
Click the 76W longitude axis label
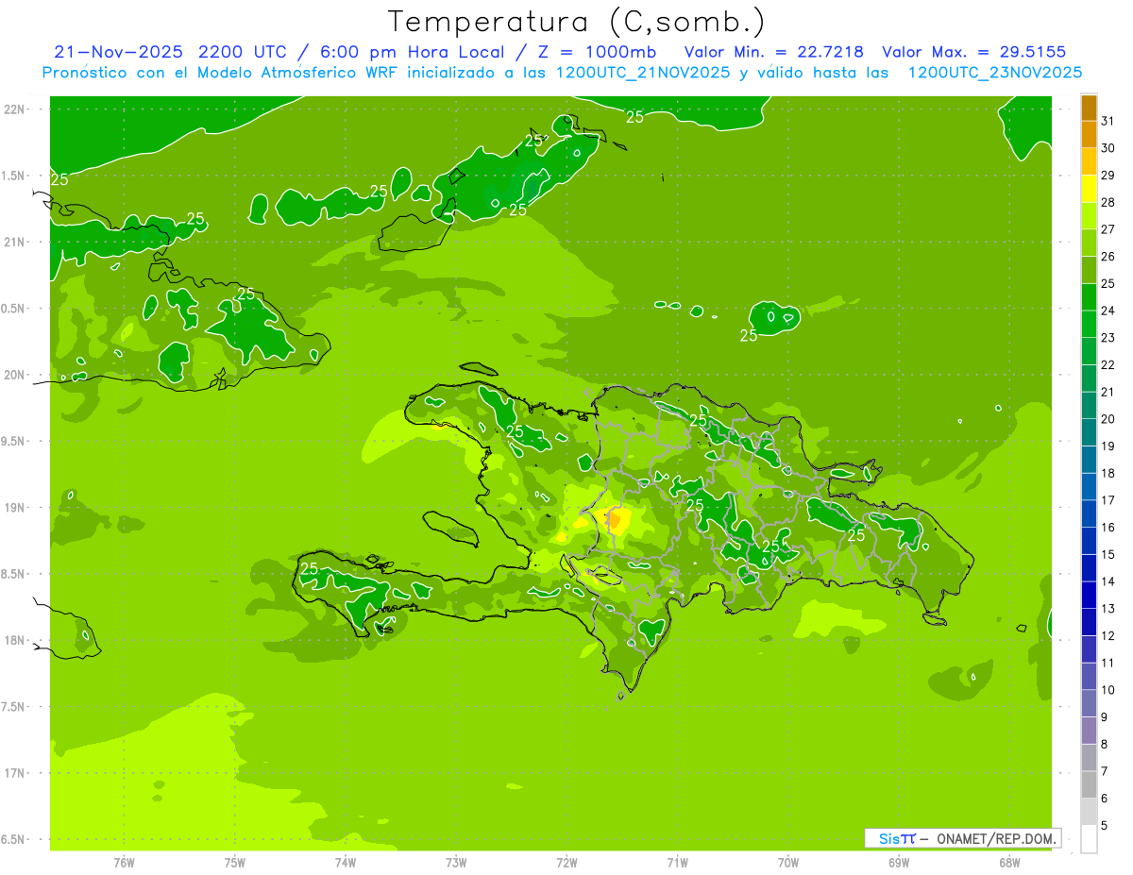tap(124, 862)
